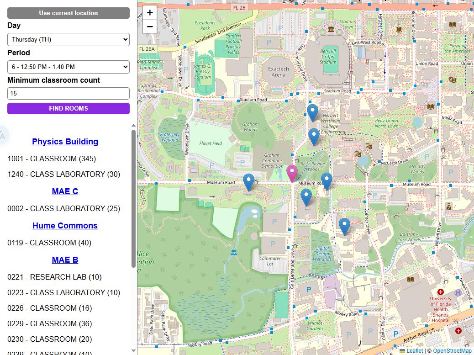Open the Day dropdown showing Thursday

tap(68, 39)
